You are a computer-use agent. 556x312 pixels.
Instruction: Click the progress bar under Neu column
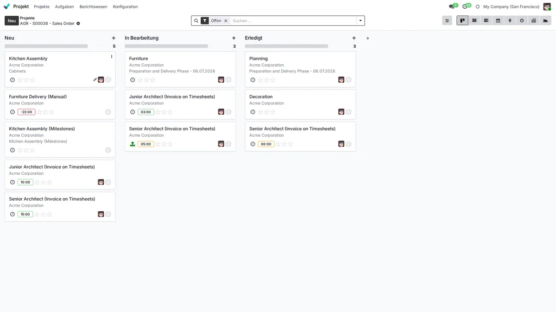coord(46,46)
